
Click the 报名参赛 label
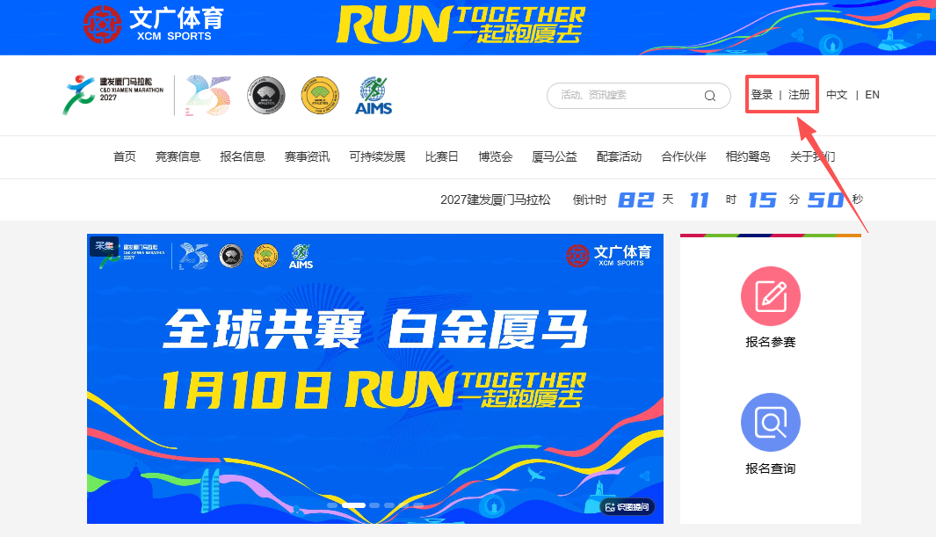point(771,342)
